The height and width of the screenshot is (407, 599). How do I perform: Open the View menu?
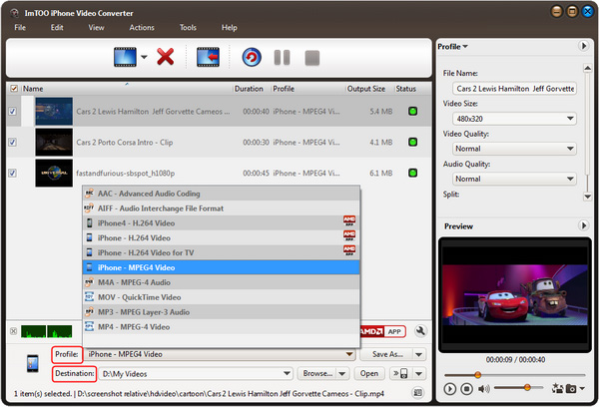(x=96, y=28)
